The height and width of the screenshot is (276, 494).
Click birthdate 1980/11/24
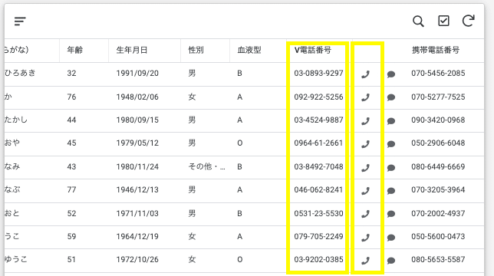coord(137,166)
